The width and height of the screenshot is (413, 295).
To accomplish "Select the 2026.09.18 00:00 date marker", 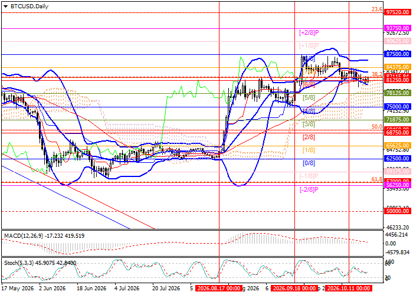I will tap(294, 289).
